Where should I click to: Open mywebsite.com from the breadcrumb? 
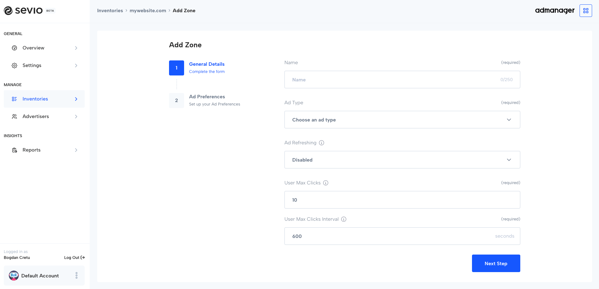(x=148, y=10)
